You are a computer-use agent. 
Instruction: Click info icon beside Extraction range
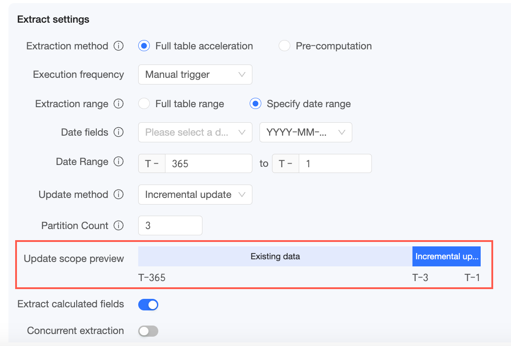pyautogui.click(x=119, y=104)
